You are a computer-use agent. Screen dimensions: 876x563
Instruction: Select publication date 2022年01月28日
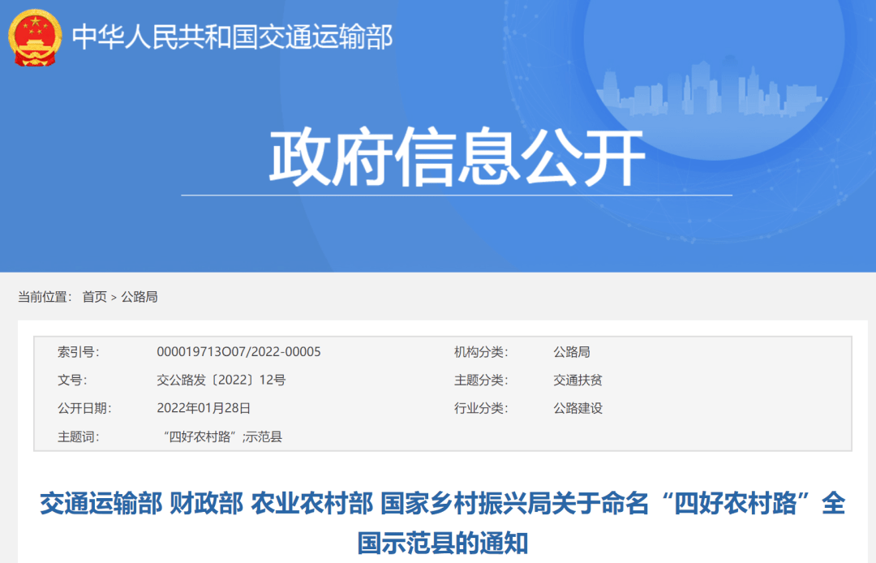click(x=204, y=408)
